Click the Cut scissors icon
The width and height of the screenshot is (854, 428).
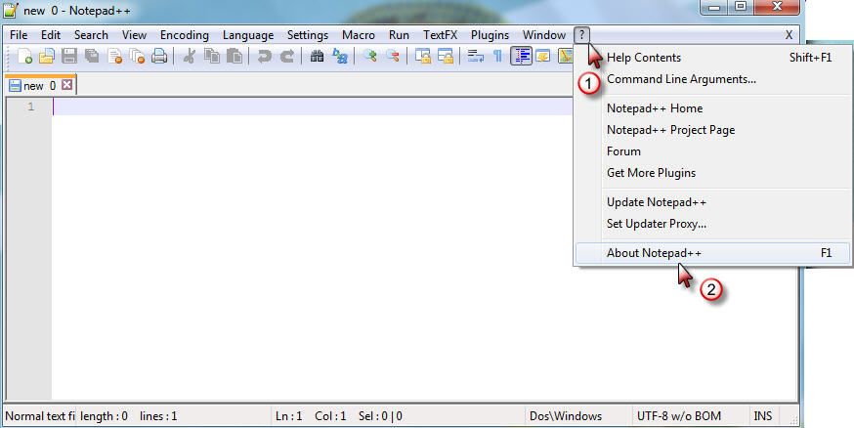click(x=189, y=56)
